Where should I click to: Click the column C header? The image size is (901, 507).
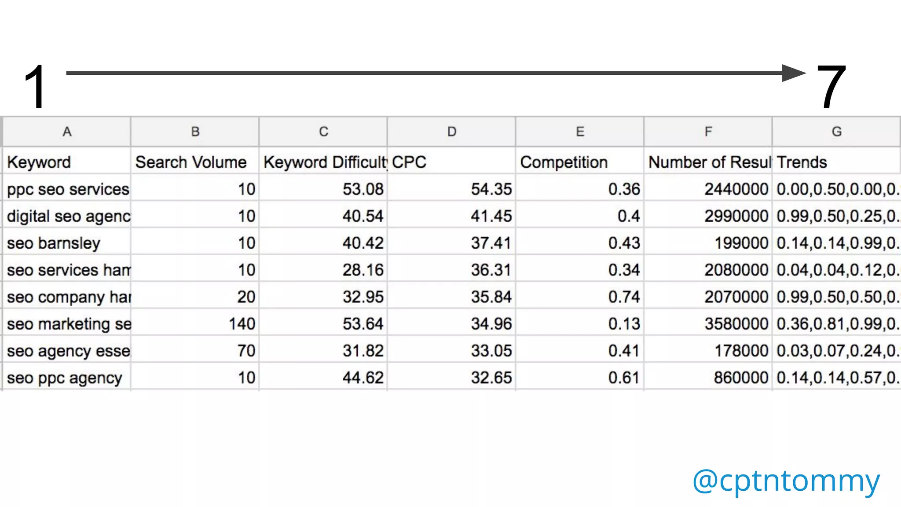[323, 132]
